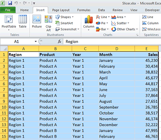Insert a Column chart
161x140 pixels.
(89, 23)
